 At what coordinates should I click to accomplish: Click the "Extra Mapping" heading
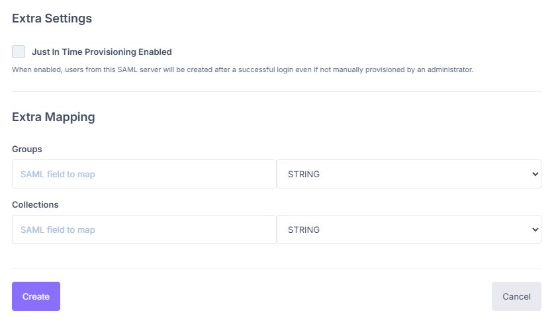[54, 117]
